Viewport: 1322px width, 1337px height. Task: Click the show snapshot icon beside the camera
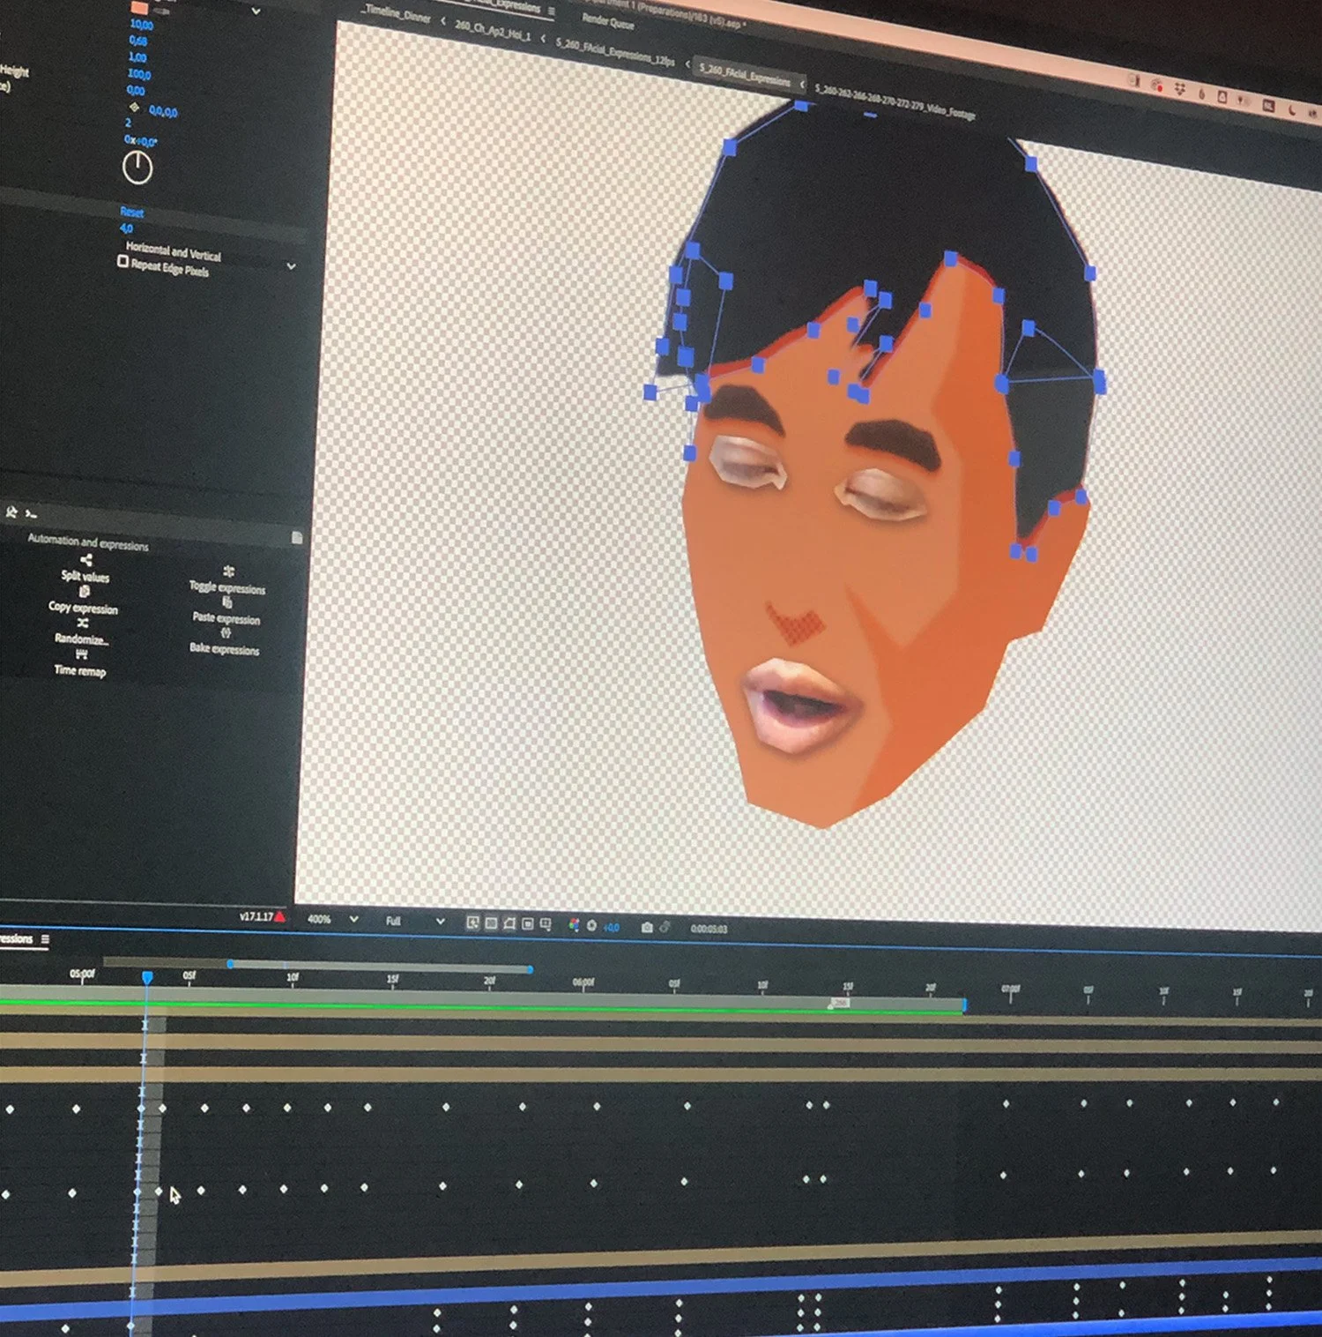pyautogui.click(x=665, y=927)
